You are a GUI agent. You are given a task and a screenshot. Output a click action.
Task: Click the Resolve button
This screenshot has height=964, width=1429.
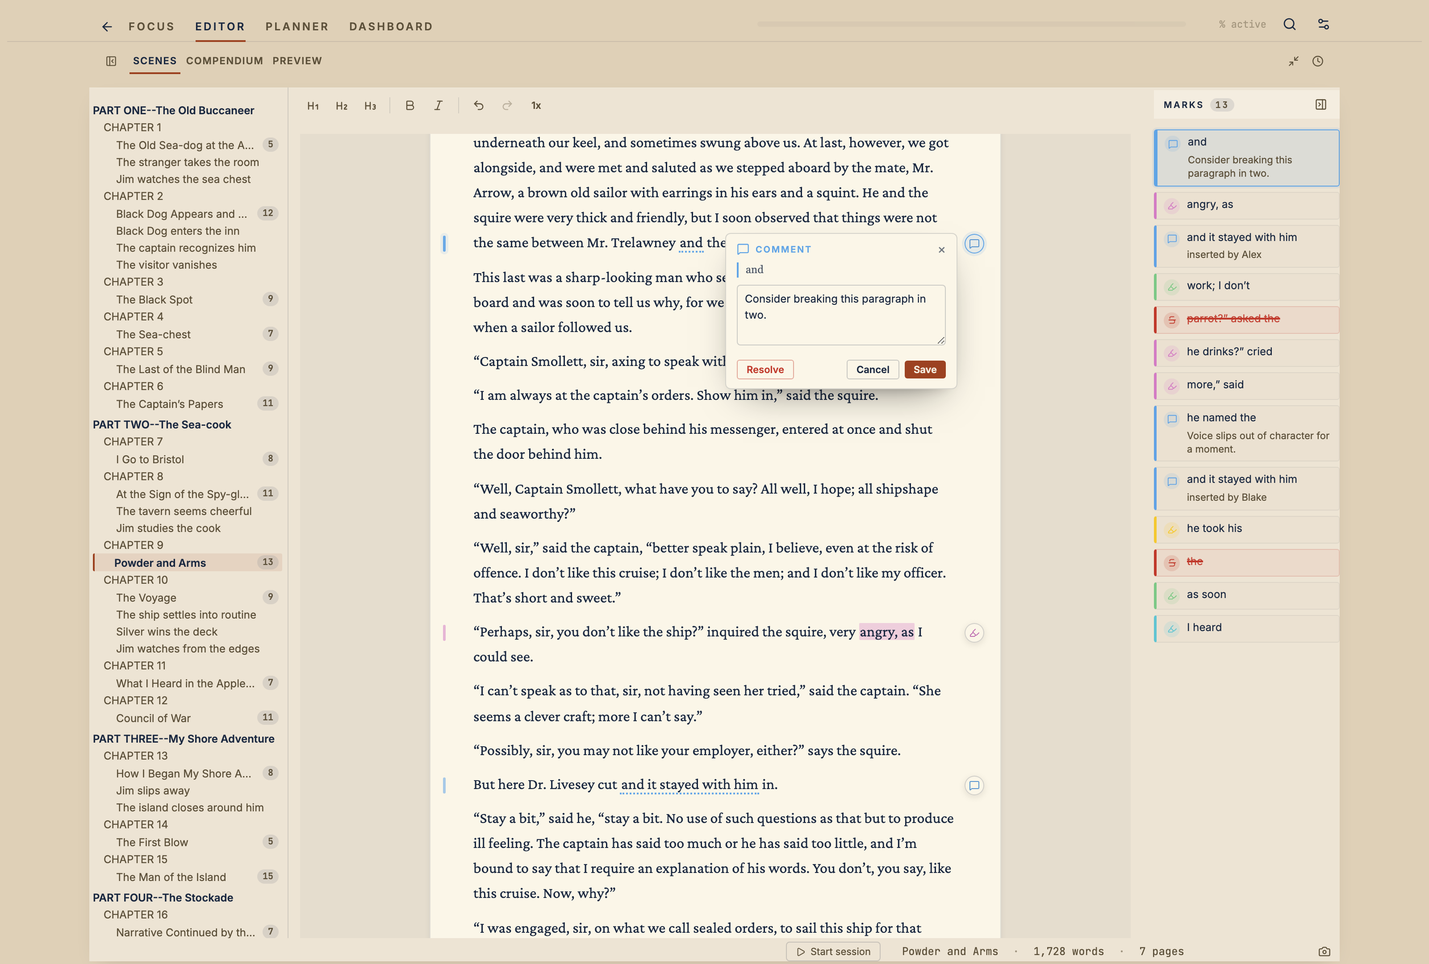[765, 369]
